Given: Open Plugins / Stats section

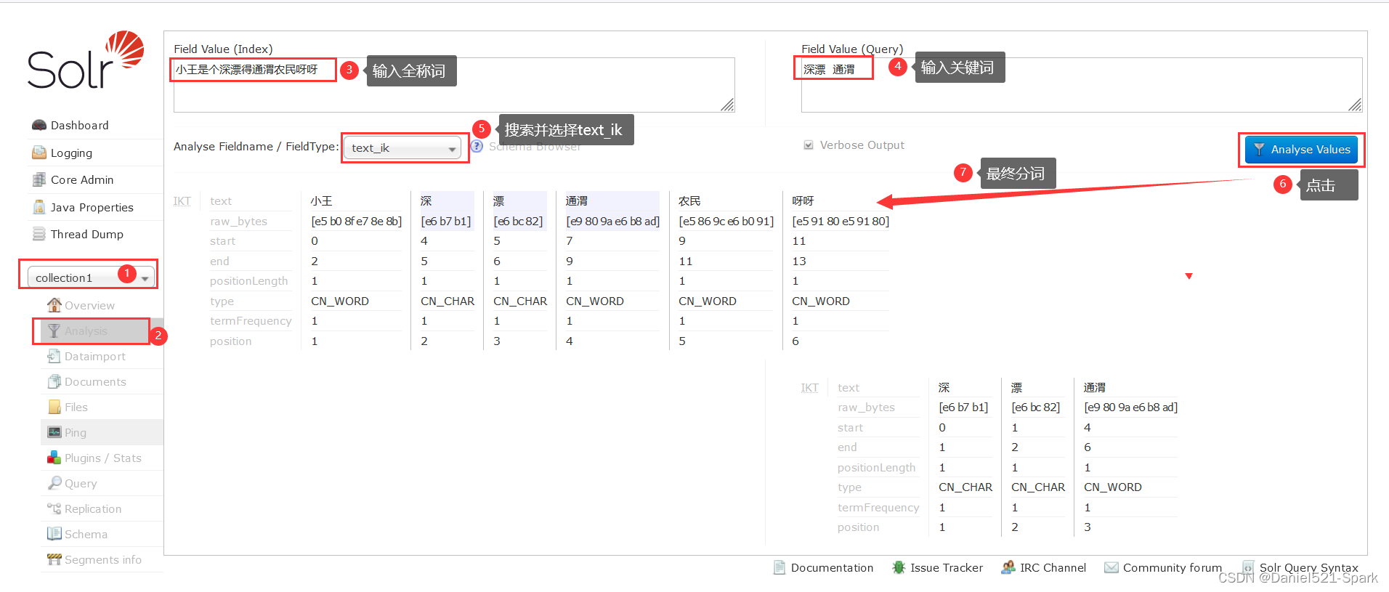Looking at the screenshot, I should pos(103,458).
